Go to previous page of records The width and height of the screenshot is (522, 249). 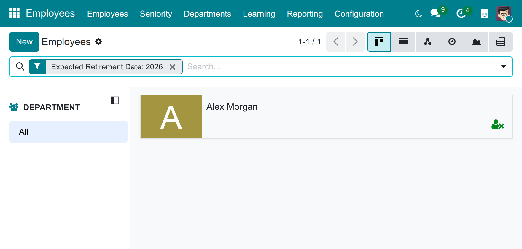point(336,42)
